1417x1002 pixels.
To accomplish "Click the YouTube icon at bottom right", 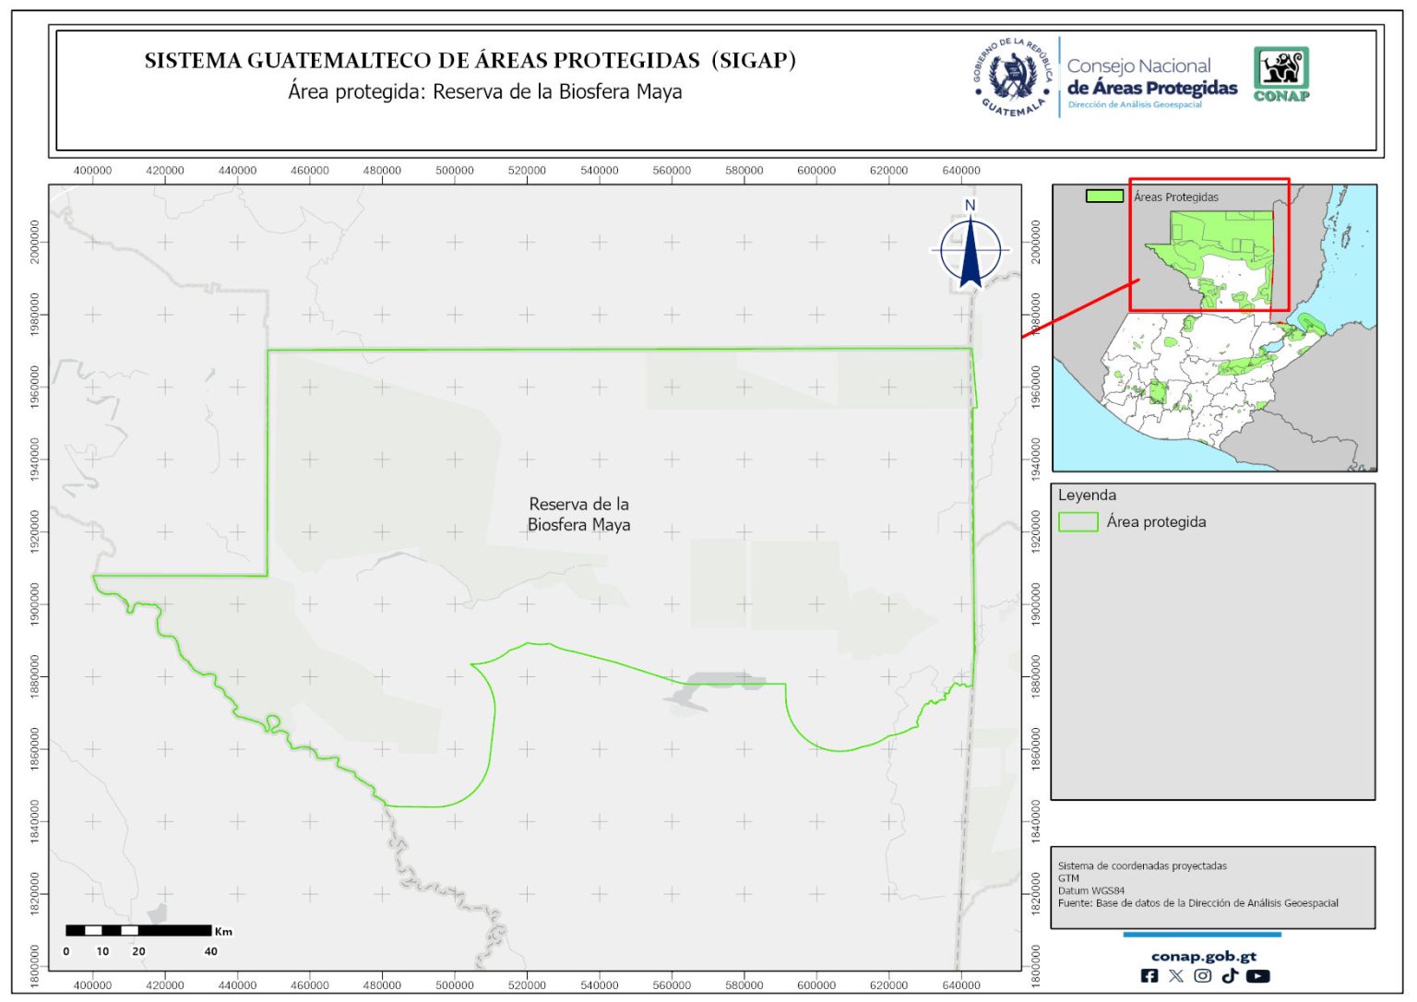I will [x=1257, y=976].
